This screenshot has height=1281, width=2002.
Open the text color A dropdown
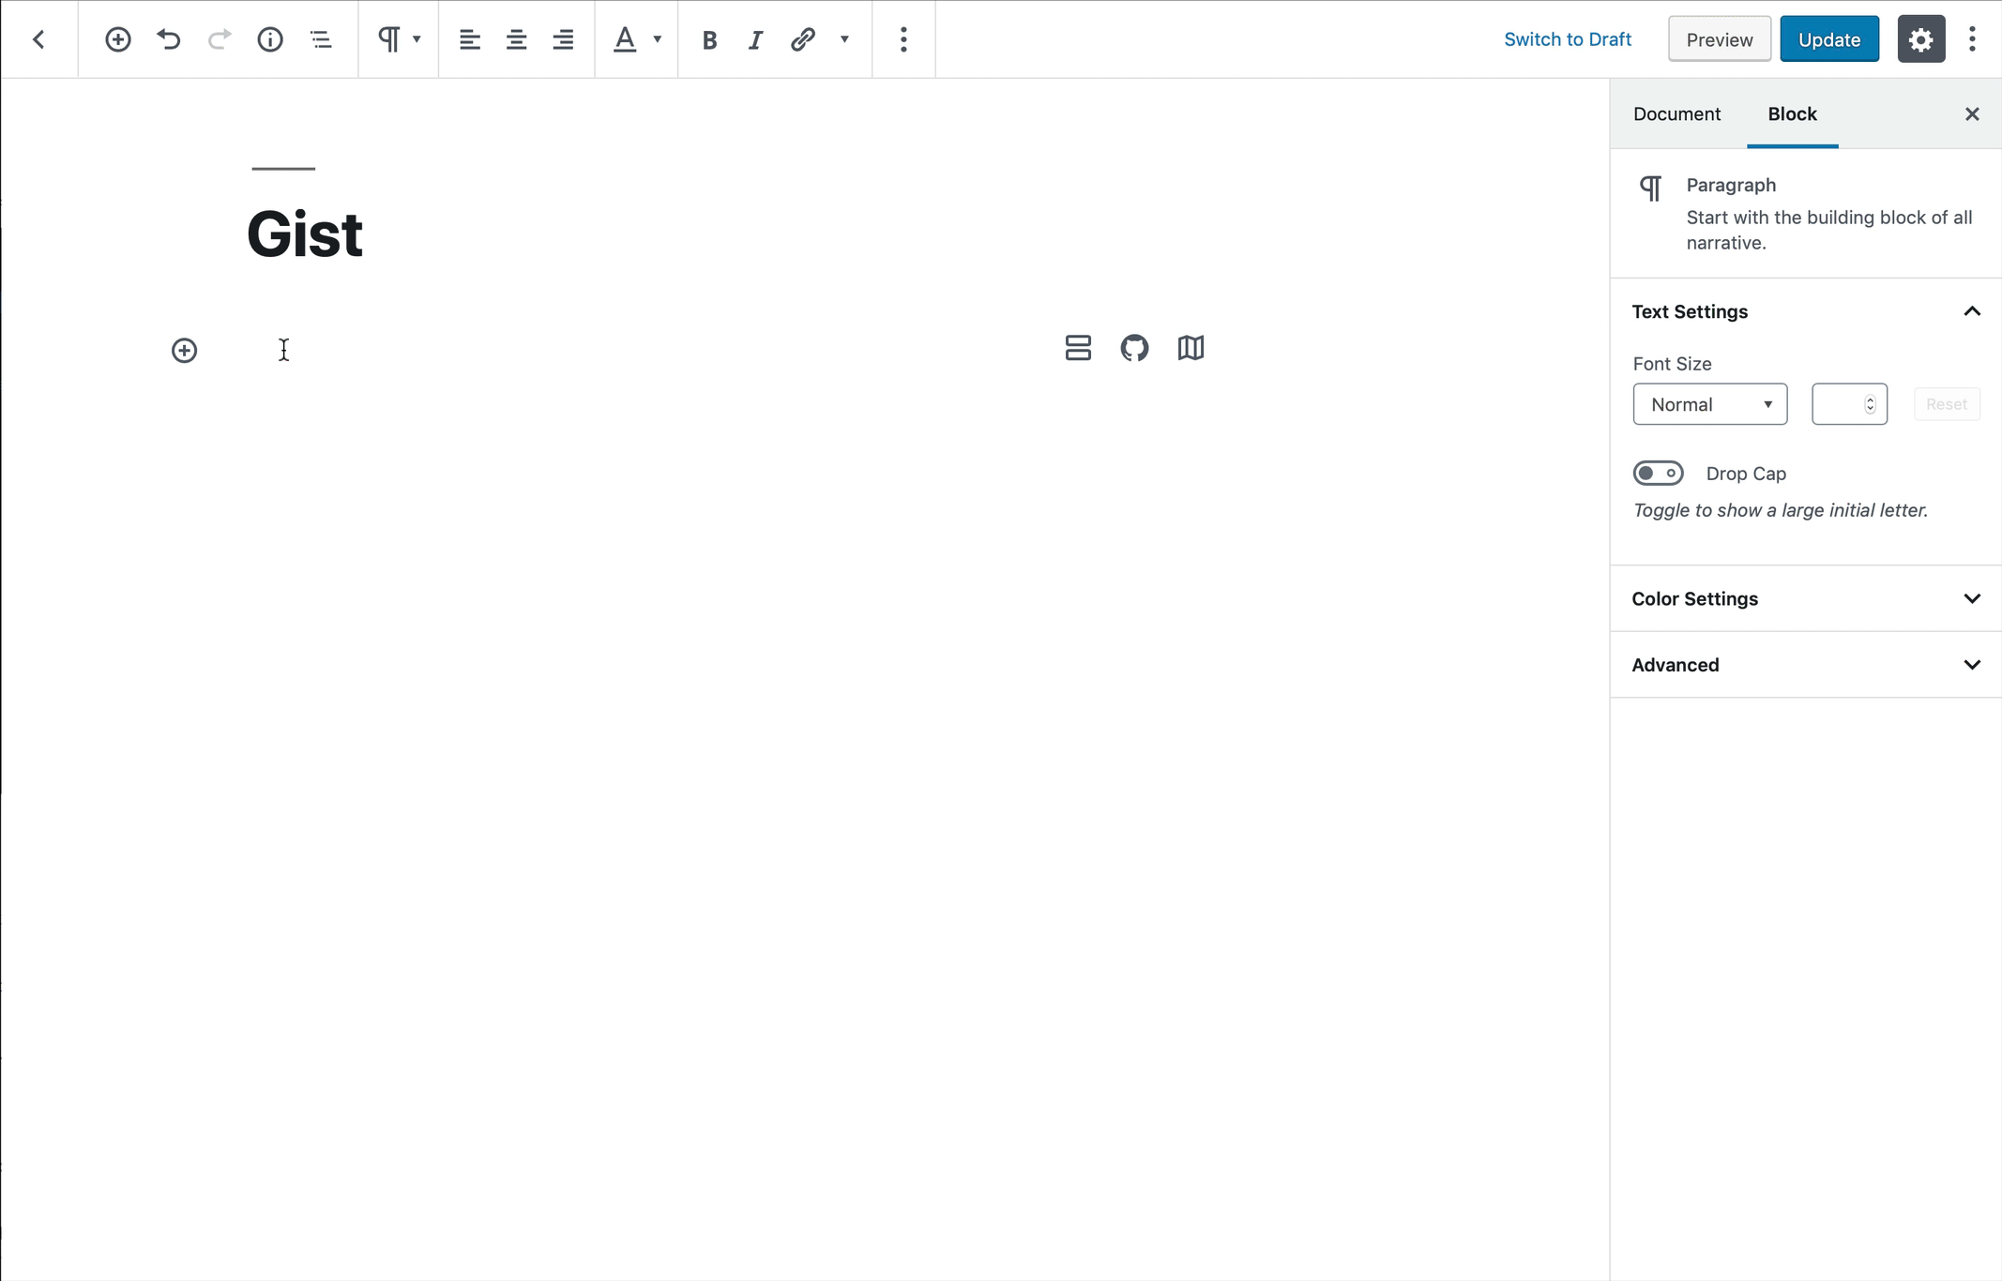pos(637,39)
